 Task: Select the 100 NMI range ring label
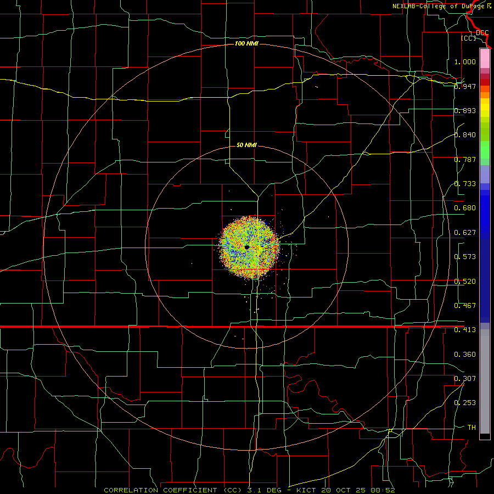[246, 43]
